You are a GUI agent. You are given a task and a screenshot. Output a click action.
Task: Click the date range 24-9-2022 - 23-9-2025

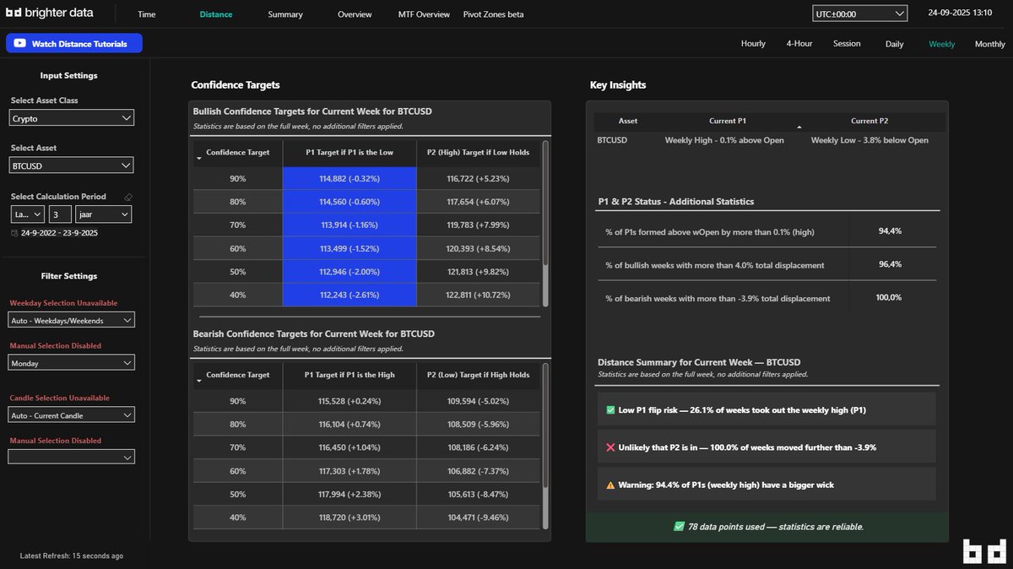click(x=59, y=233)
